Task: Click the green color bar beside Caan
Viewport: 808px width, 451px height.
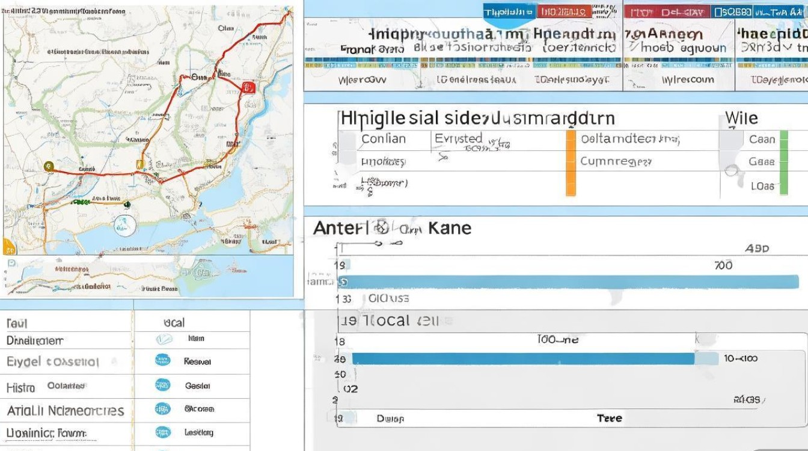Action: pyautogui.click(x=783, y=162)
